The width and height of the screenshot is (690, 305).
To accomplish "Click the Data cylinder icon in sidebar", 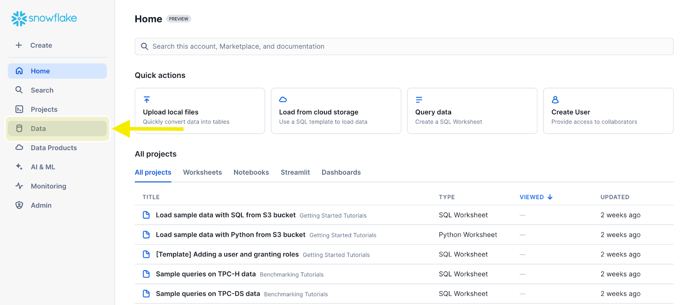I will (19, 128).
